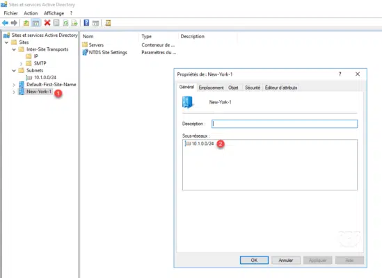The width and height of the screenshot is (382, 278).
Task: Click the Appliquer button
Action: [x=317, y=260]
